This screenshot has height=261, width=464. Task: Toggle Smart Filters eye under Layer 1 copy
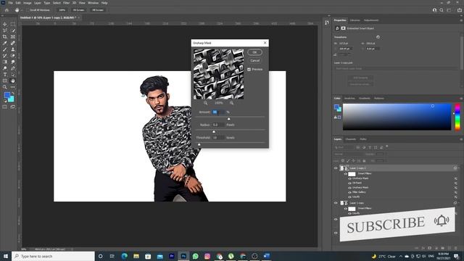(x=345, y=209)
